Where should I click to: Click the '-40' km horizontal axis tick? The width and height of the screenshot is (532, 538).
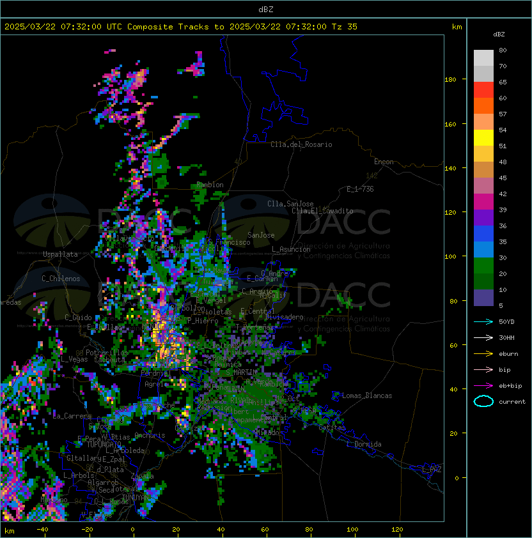click(x=42, y=530)
